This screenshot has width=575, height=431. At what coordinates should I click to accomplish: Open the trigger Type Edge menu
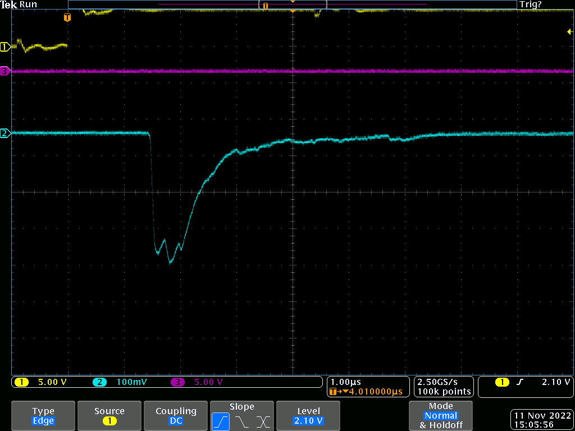tap(43, 416)
